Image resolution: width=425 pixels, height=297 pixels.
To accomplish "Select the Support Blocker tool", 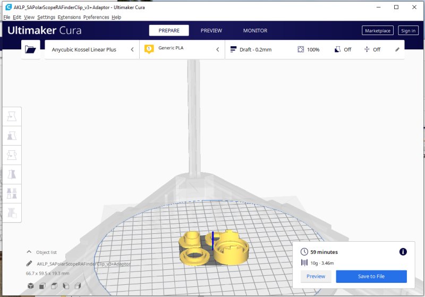I will pyautogui.click(x=12, y=213).
